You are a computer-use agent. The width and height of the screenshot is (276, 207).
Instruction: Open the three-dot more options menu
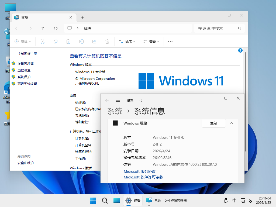(170, 42)
